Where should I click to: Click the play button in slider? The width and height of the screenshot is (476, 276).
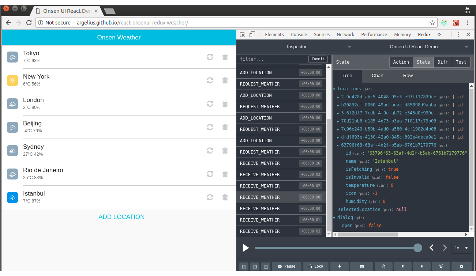point(246,248)
